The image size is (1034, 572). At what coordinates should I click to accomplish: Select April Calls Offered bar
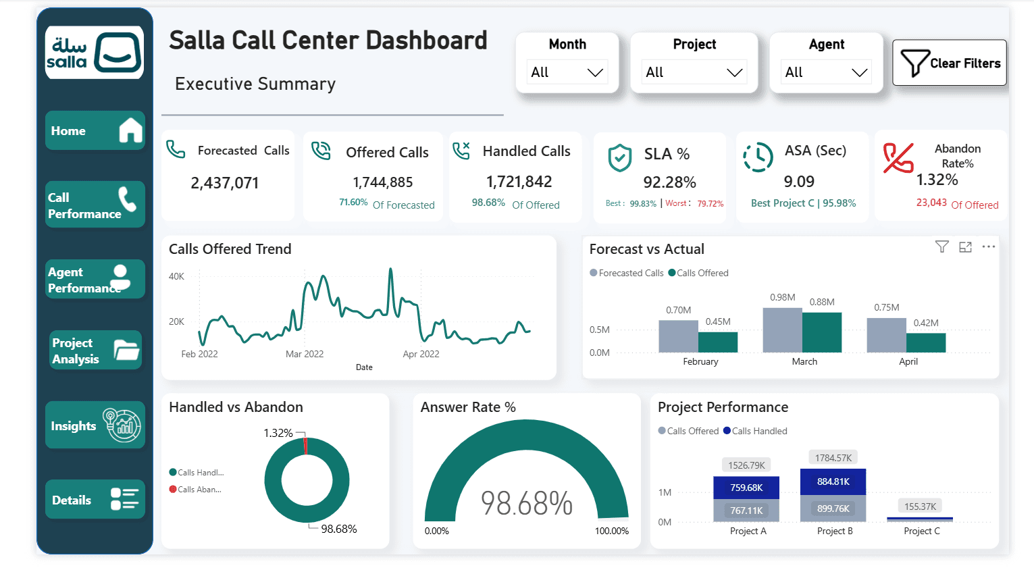(926, 343)
